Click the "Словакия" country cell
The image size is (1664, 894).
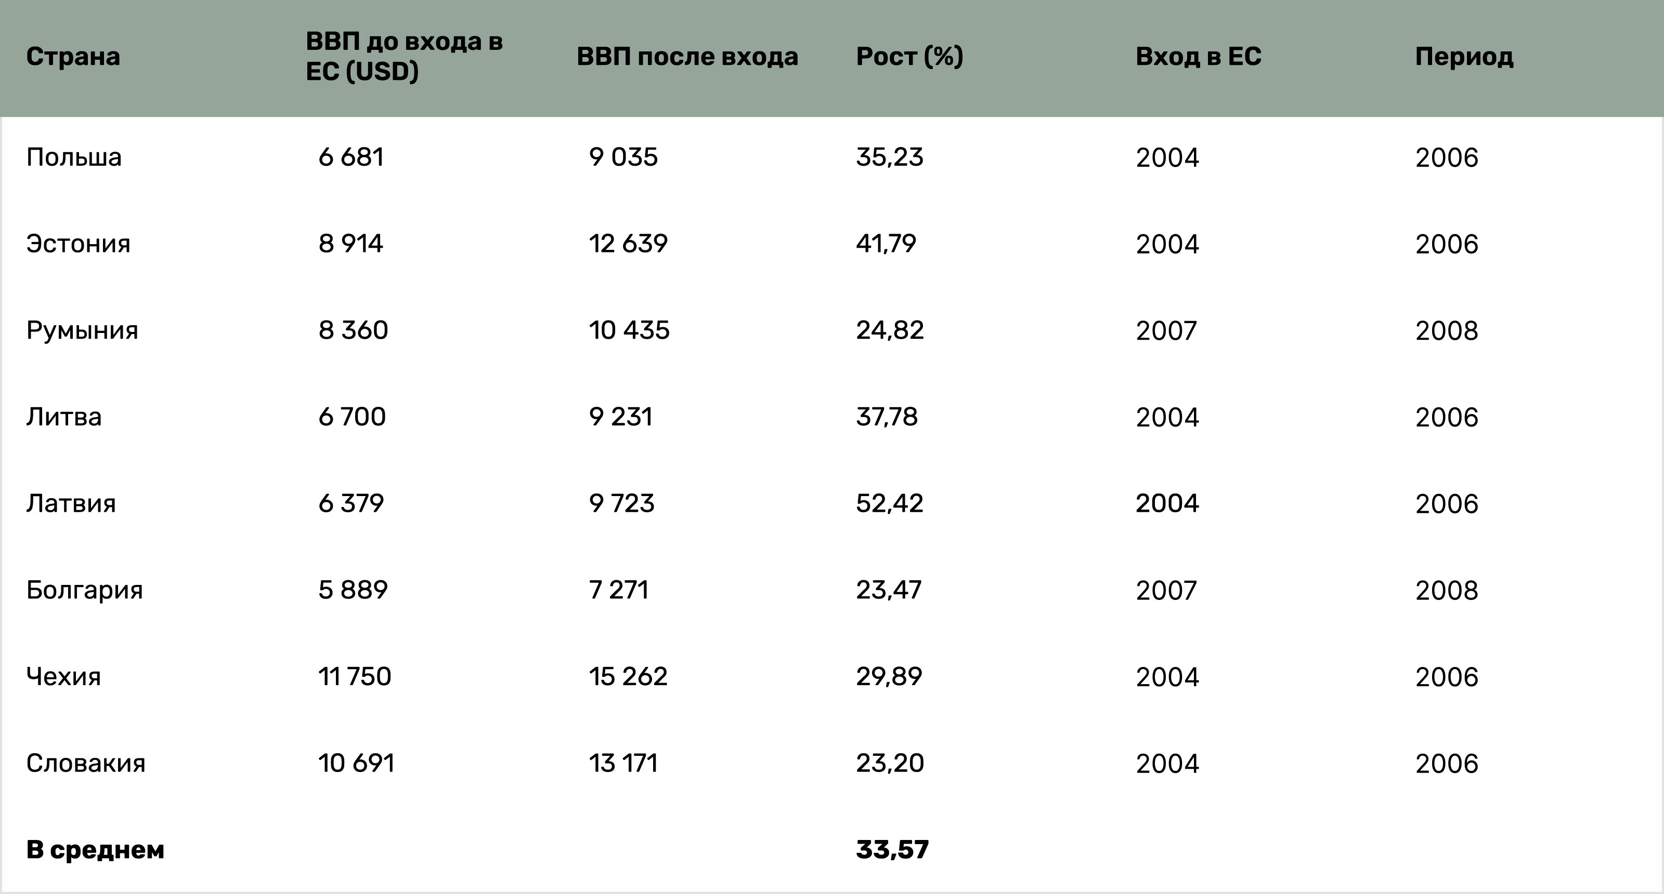pyautogui.click(x=86, y=763)
